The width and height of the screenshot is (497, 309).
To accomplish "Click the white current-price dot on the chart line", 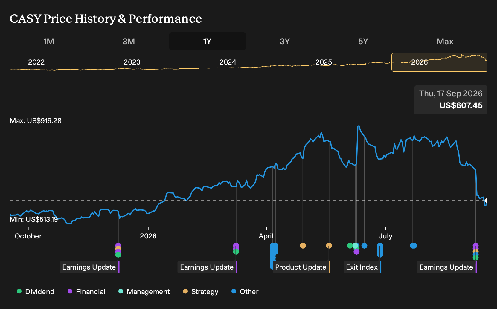I will [487, 201].
